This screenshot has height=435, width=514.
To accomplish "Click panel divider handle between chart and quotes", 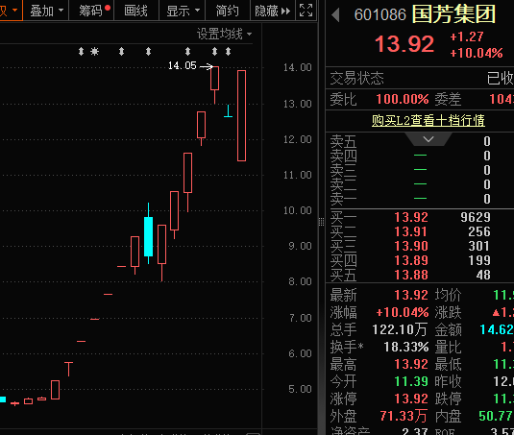I will pyautogui.click(x=321, y=222).
